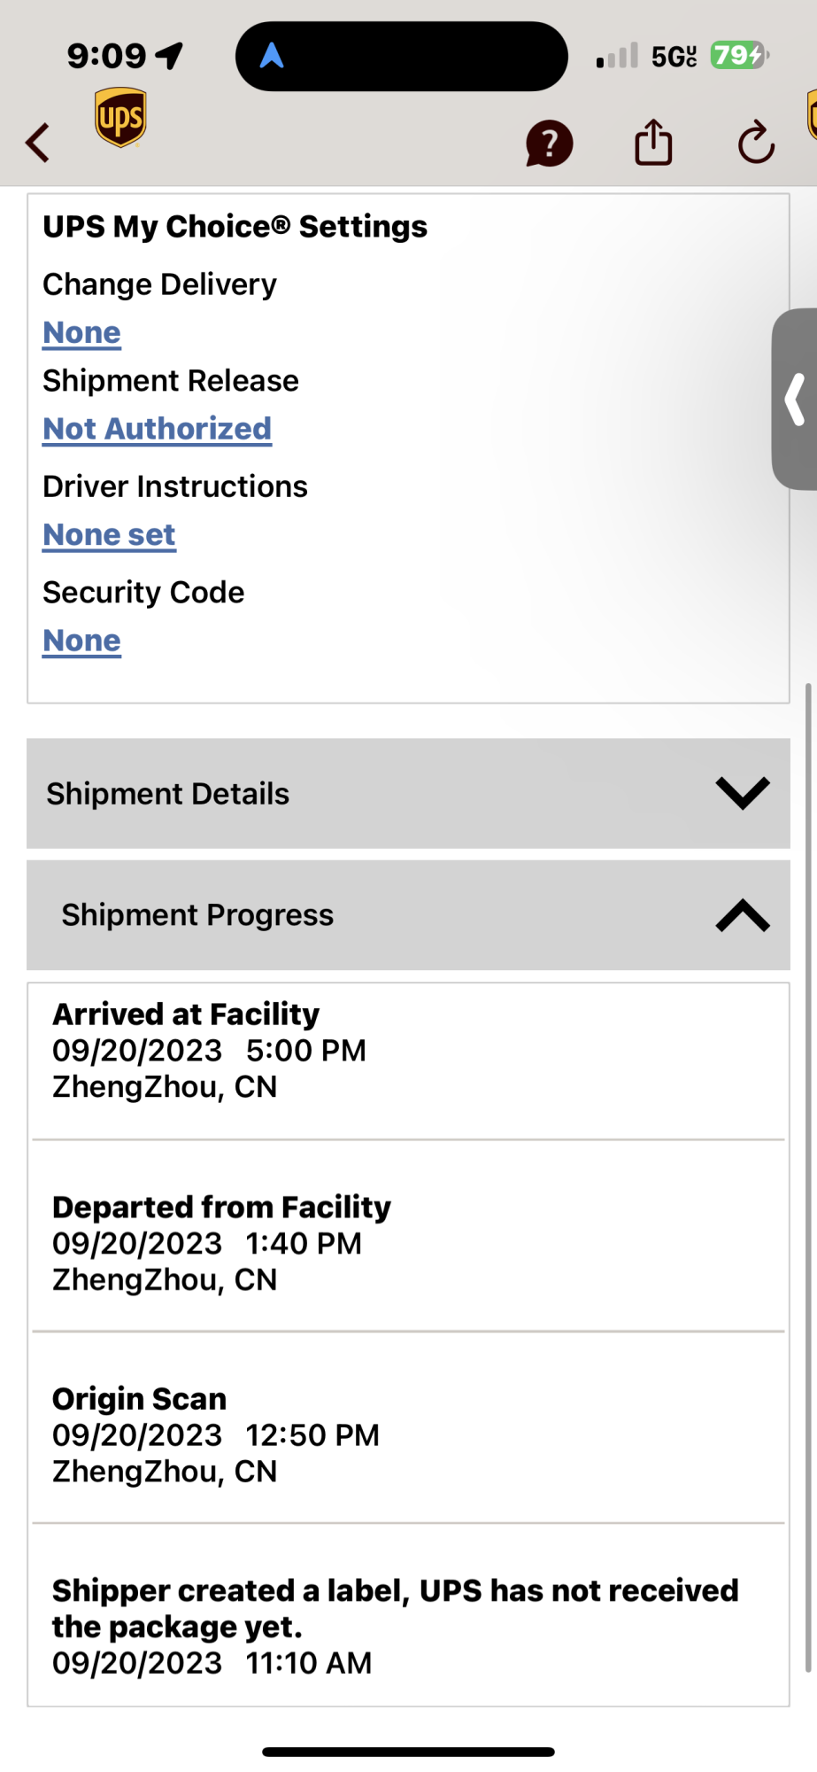Refresh the tracking page

pos(756,143)
